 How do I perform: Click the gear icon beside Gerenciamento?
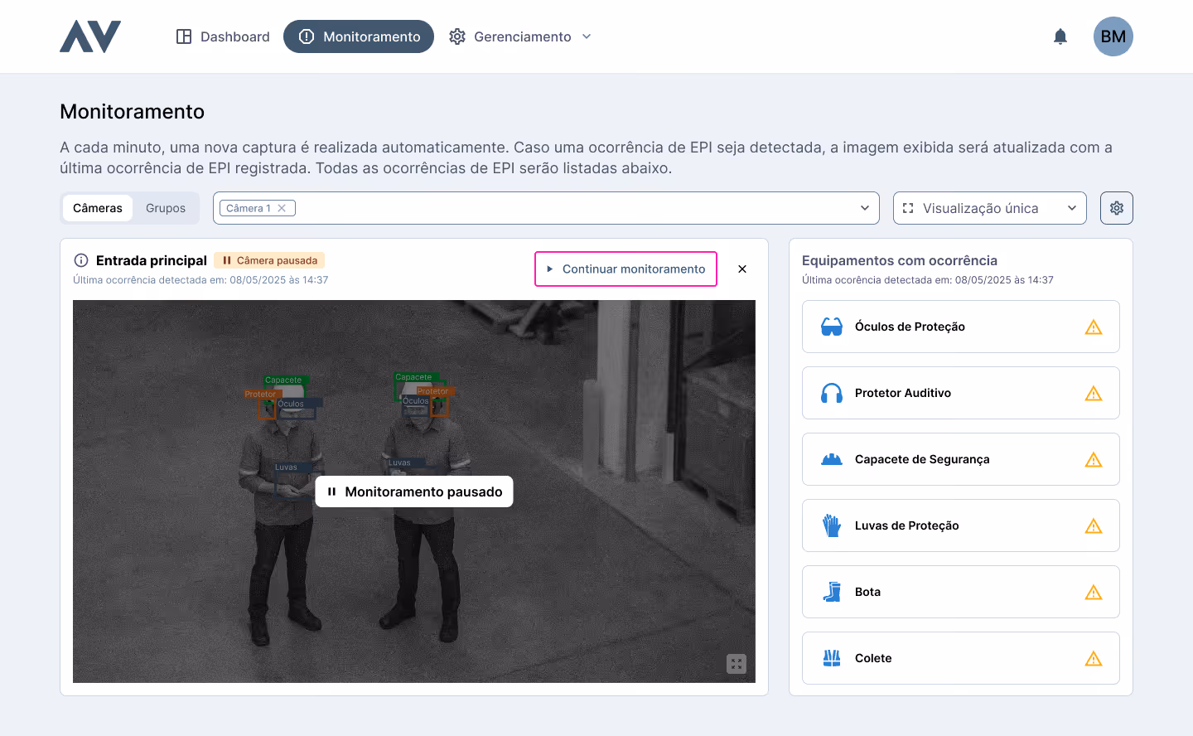coord(457,36)
